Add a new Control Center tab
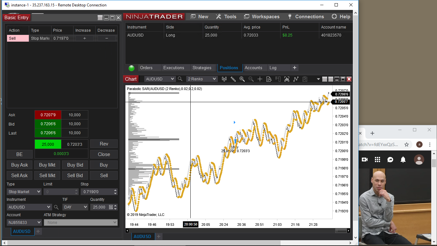 295,68
